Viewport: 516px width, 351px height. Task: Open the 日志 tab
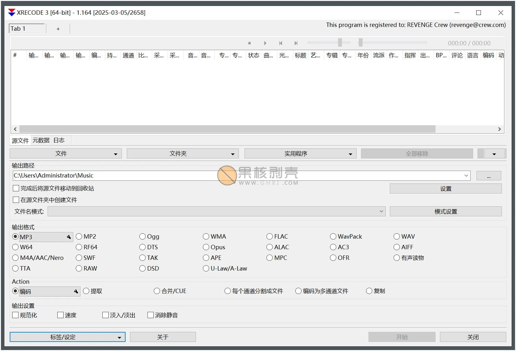click(x=59, y=140)
